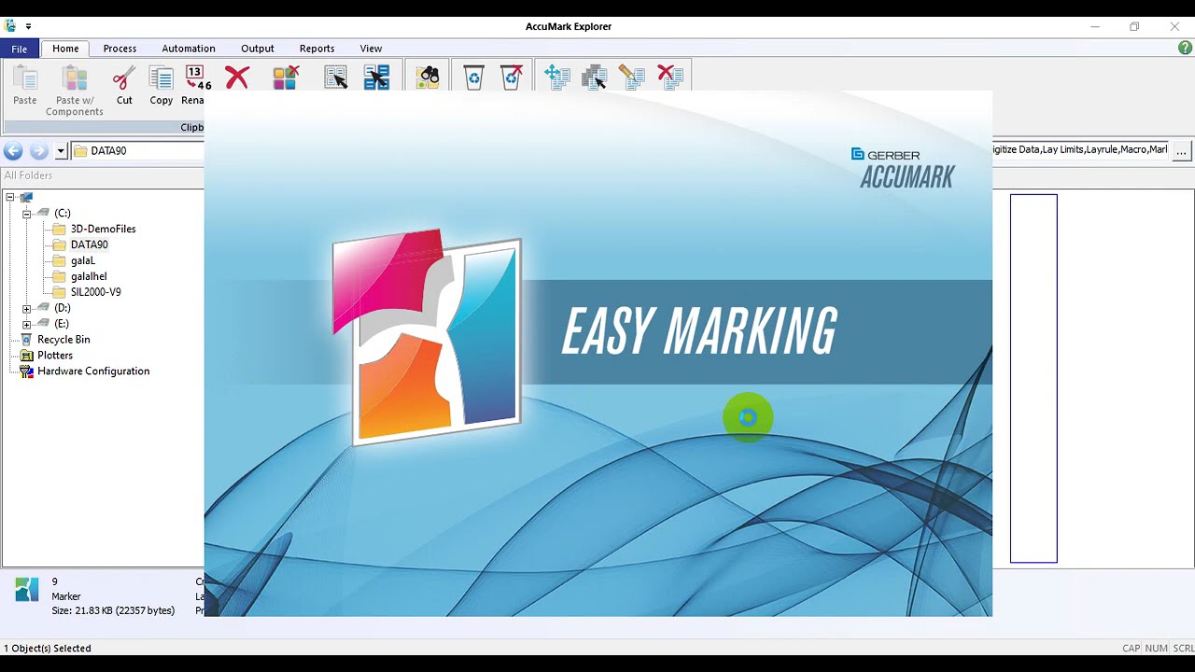Click the 1 Object(s) Selected status

48,648
